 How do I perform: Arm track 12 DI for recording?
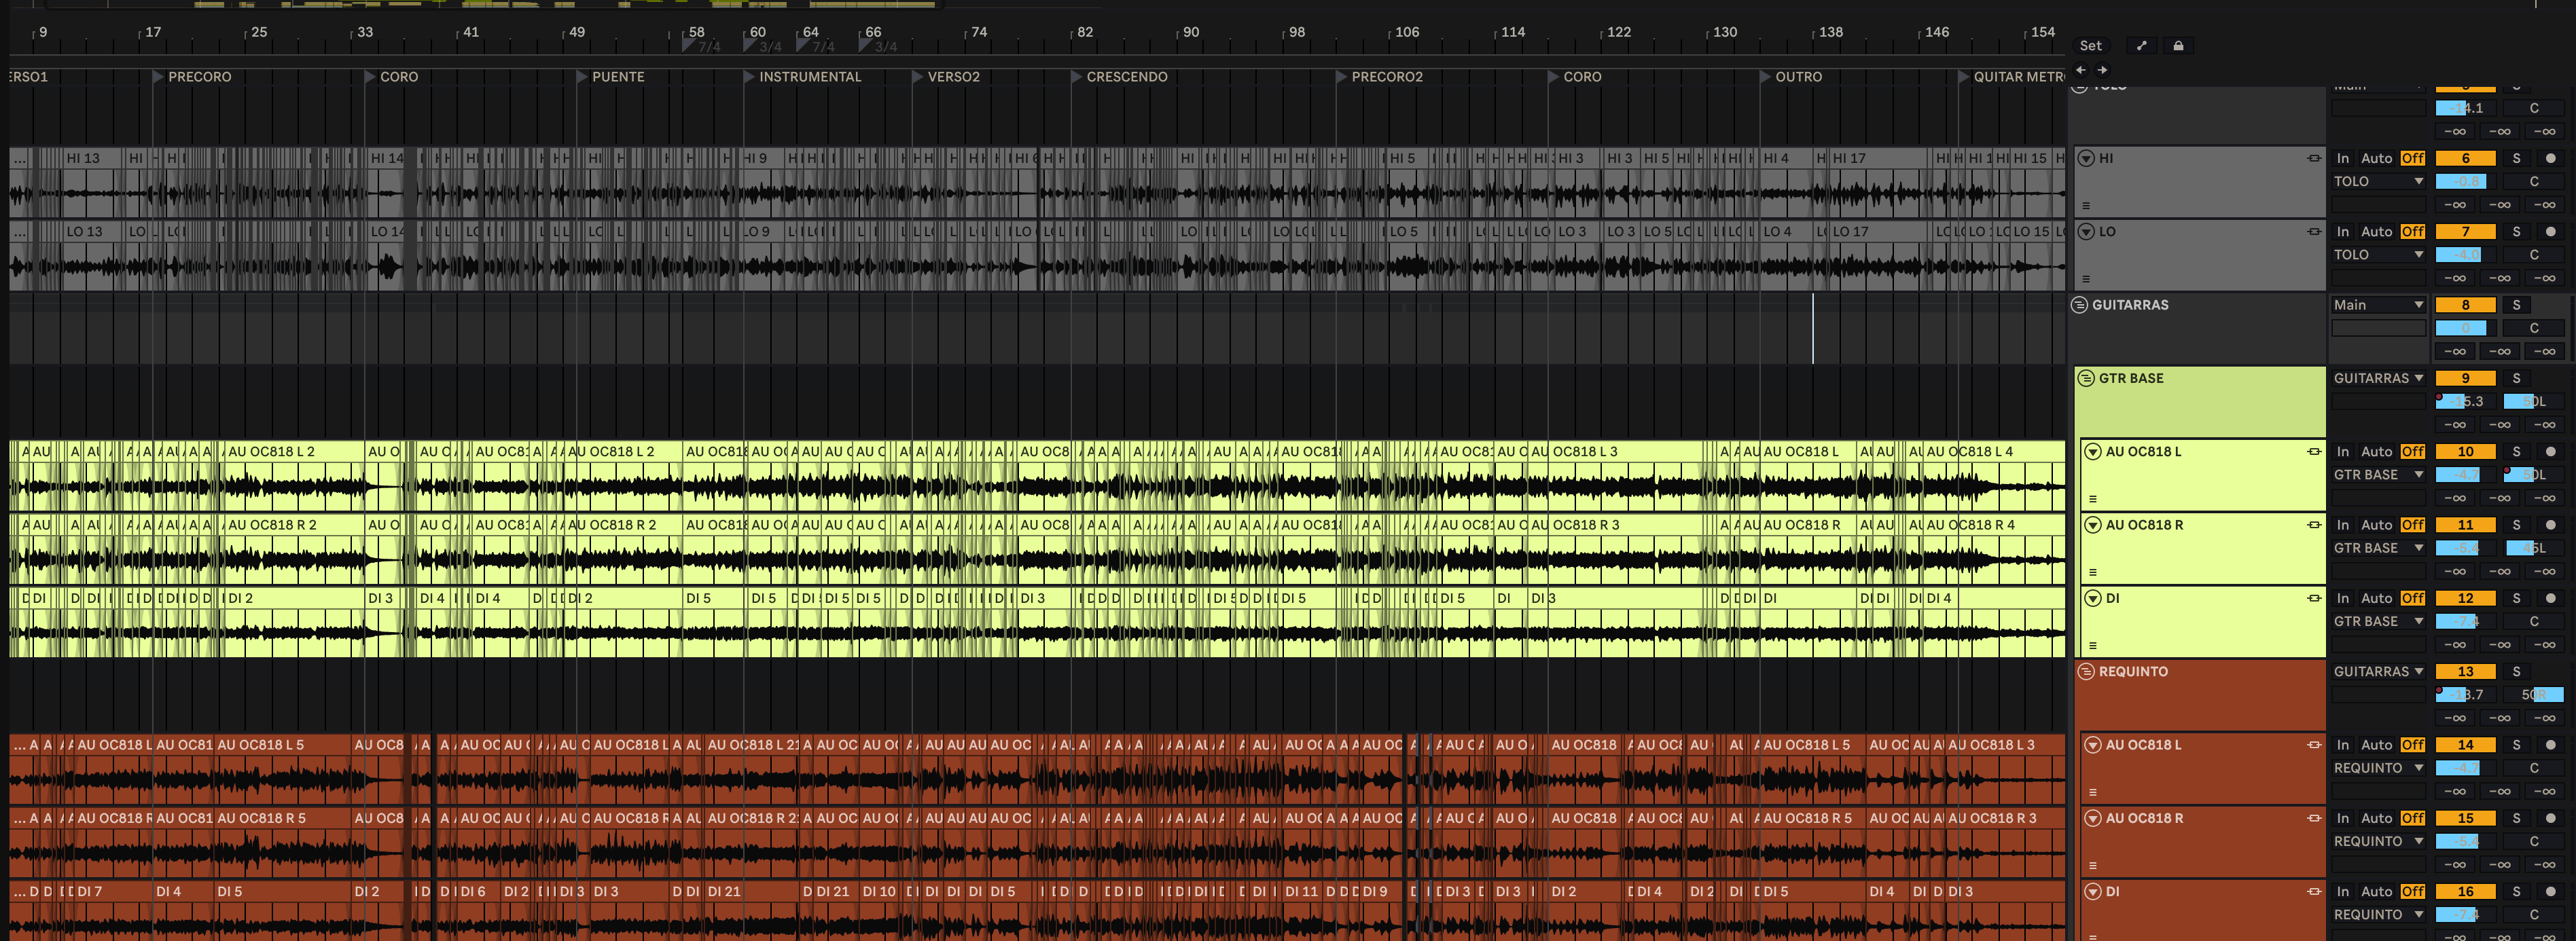(2550, 598)
